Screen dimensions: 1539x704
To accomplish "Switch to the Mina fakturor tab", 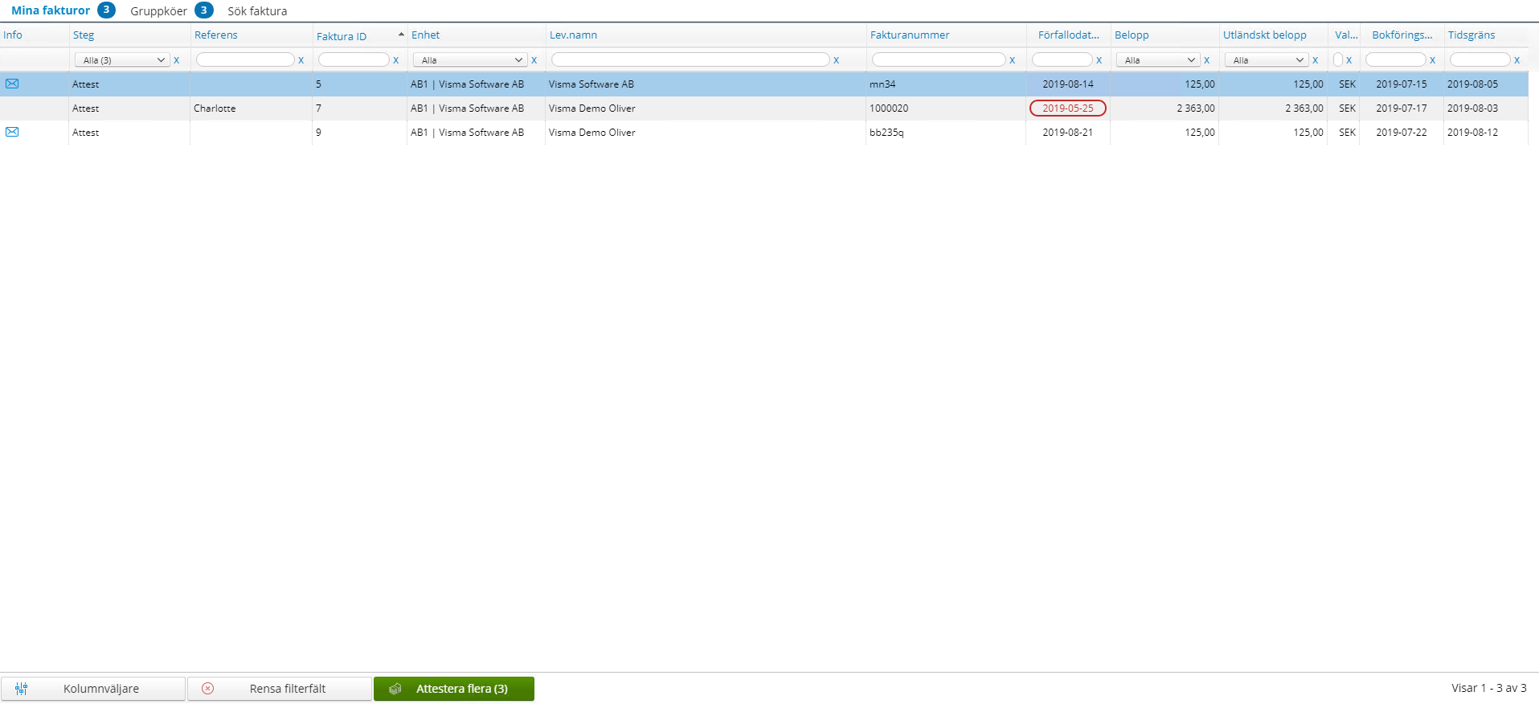I will click(51, 10).
